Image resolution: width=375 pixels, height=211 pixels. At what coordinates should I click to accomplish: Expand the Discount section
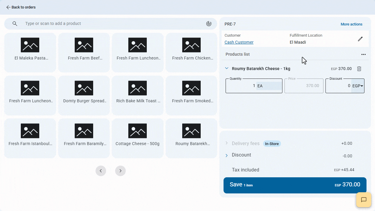click(x=226, y=156)
